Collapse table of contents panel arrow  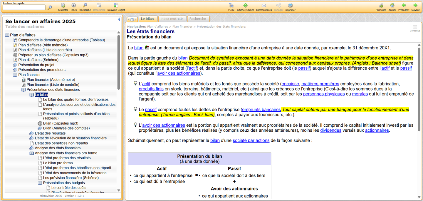119,19
